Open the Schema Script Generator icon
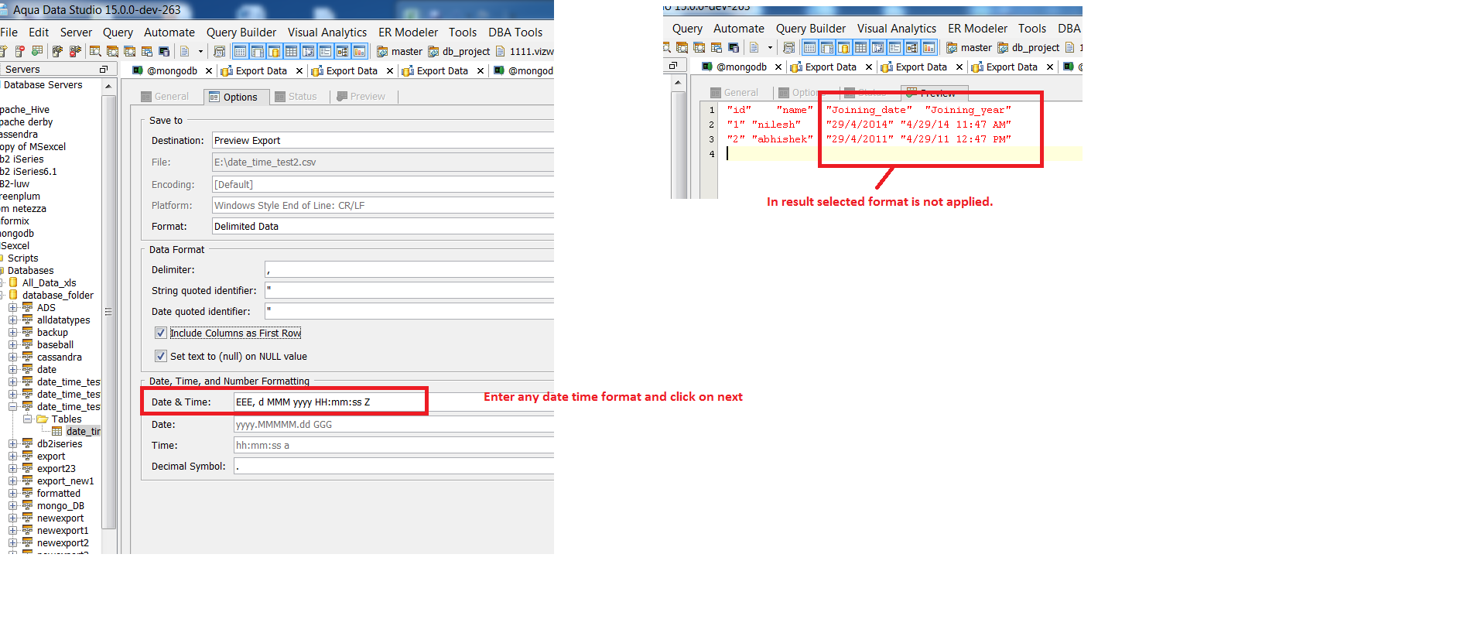1481x643 pixels. point(130,51)
